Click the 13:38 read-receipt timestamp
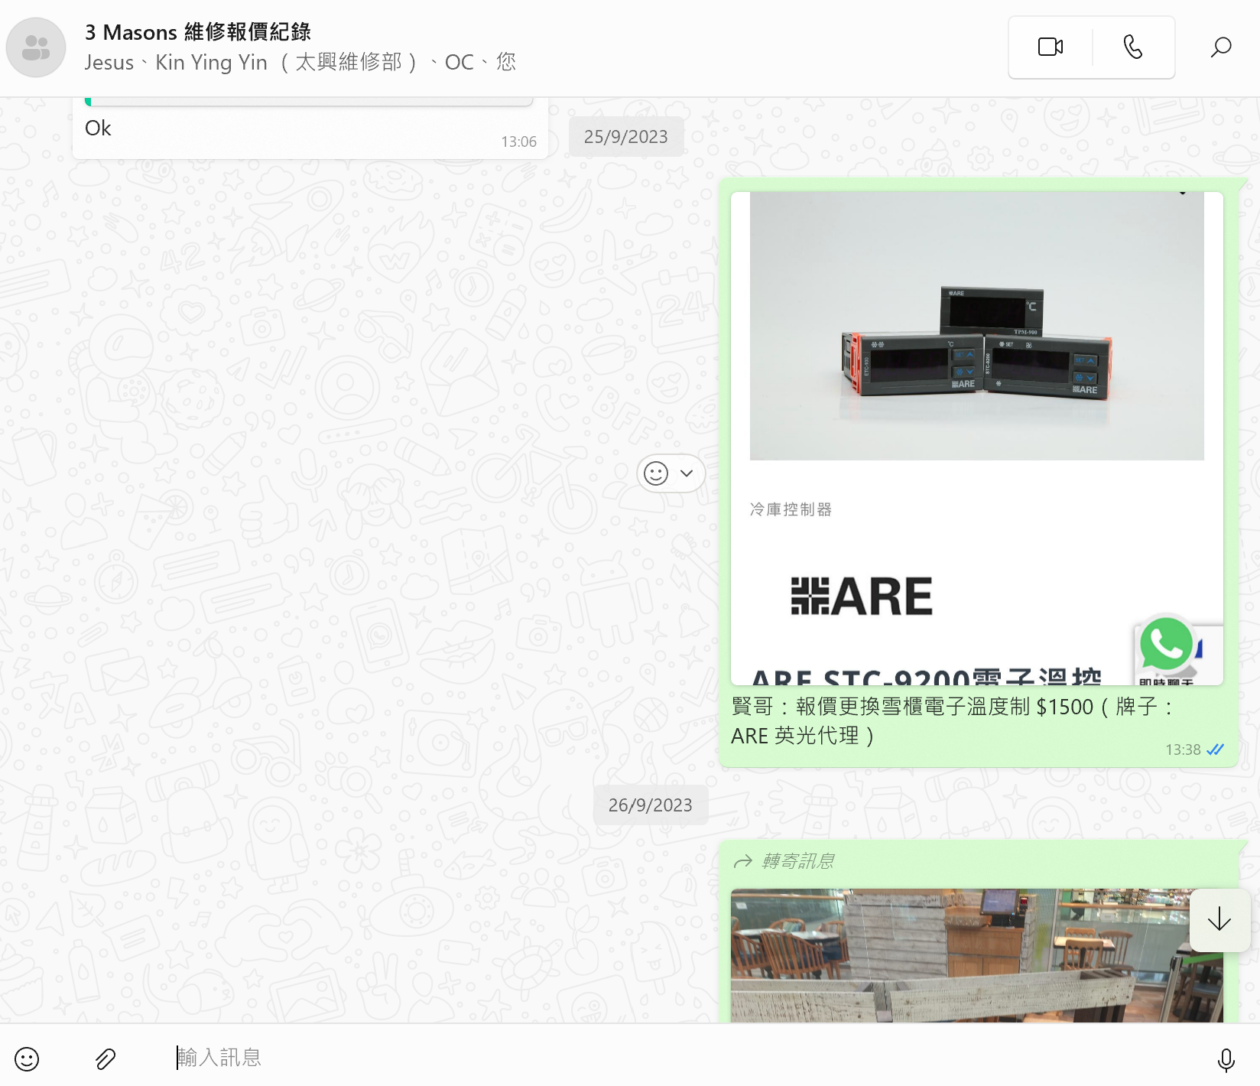This screenshot has height=1086, width=1260. (x=1194, y=749)
